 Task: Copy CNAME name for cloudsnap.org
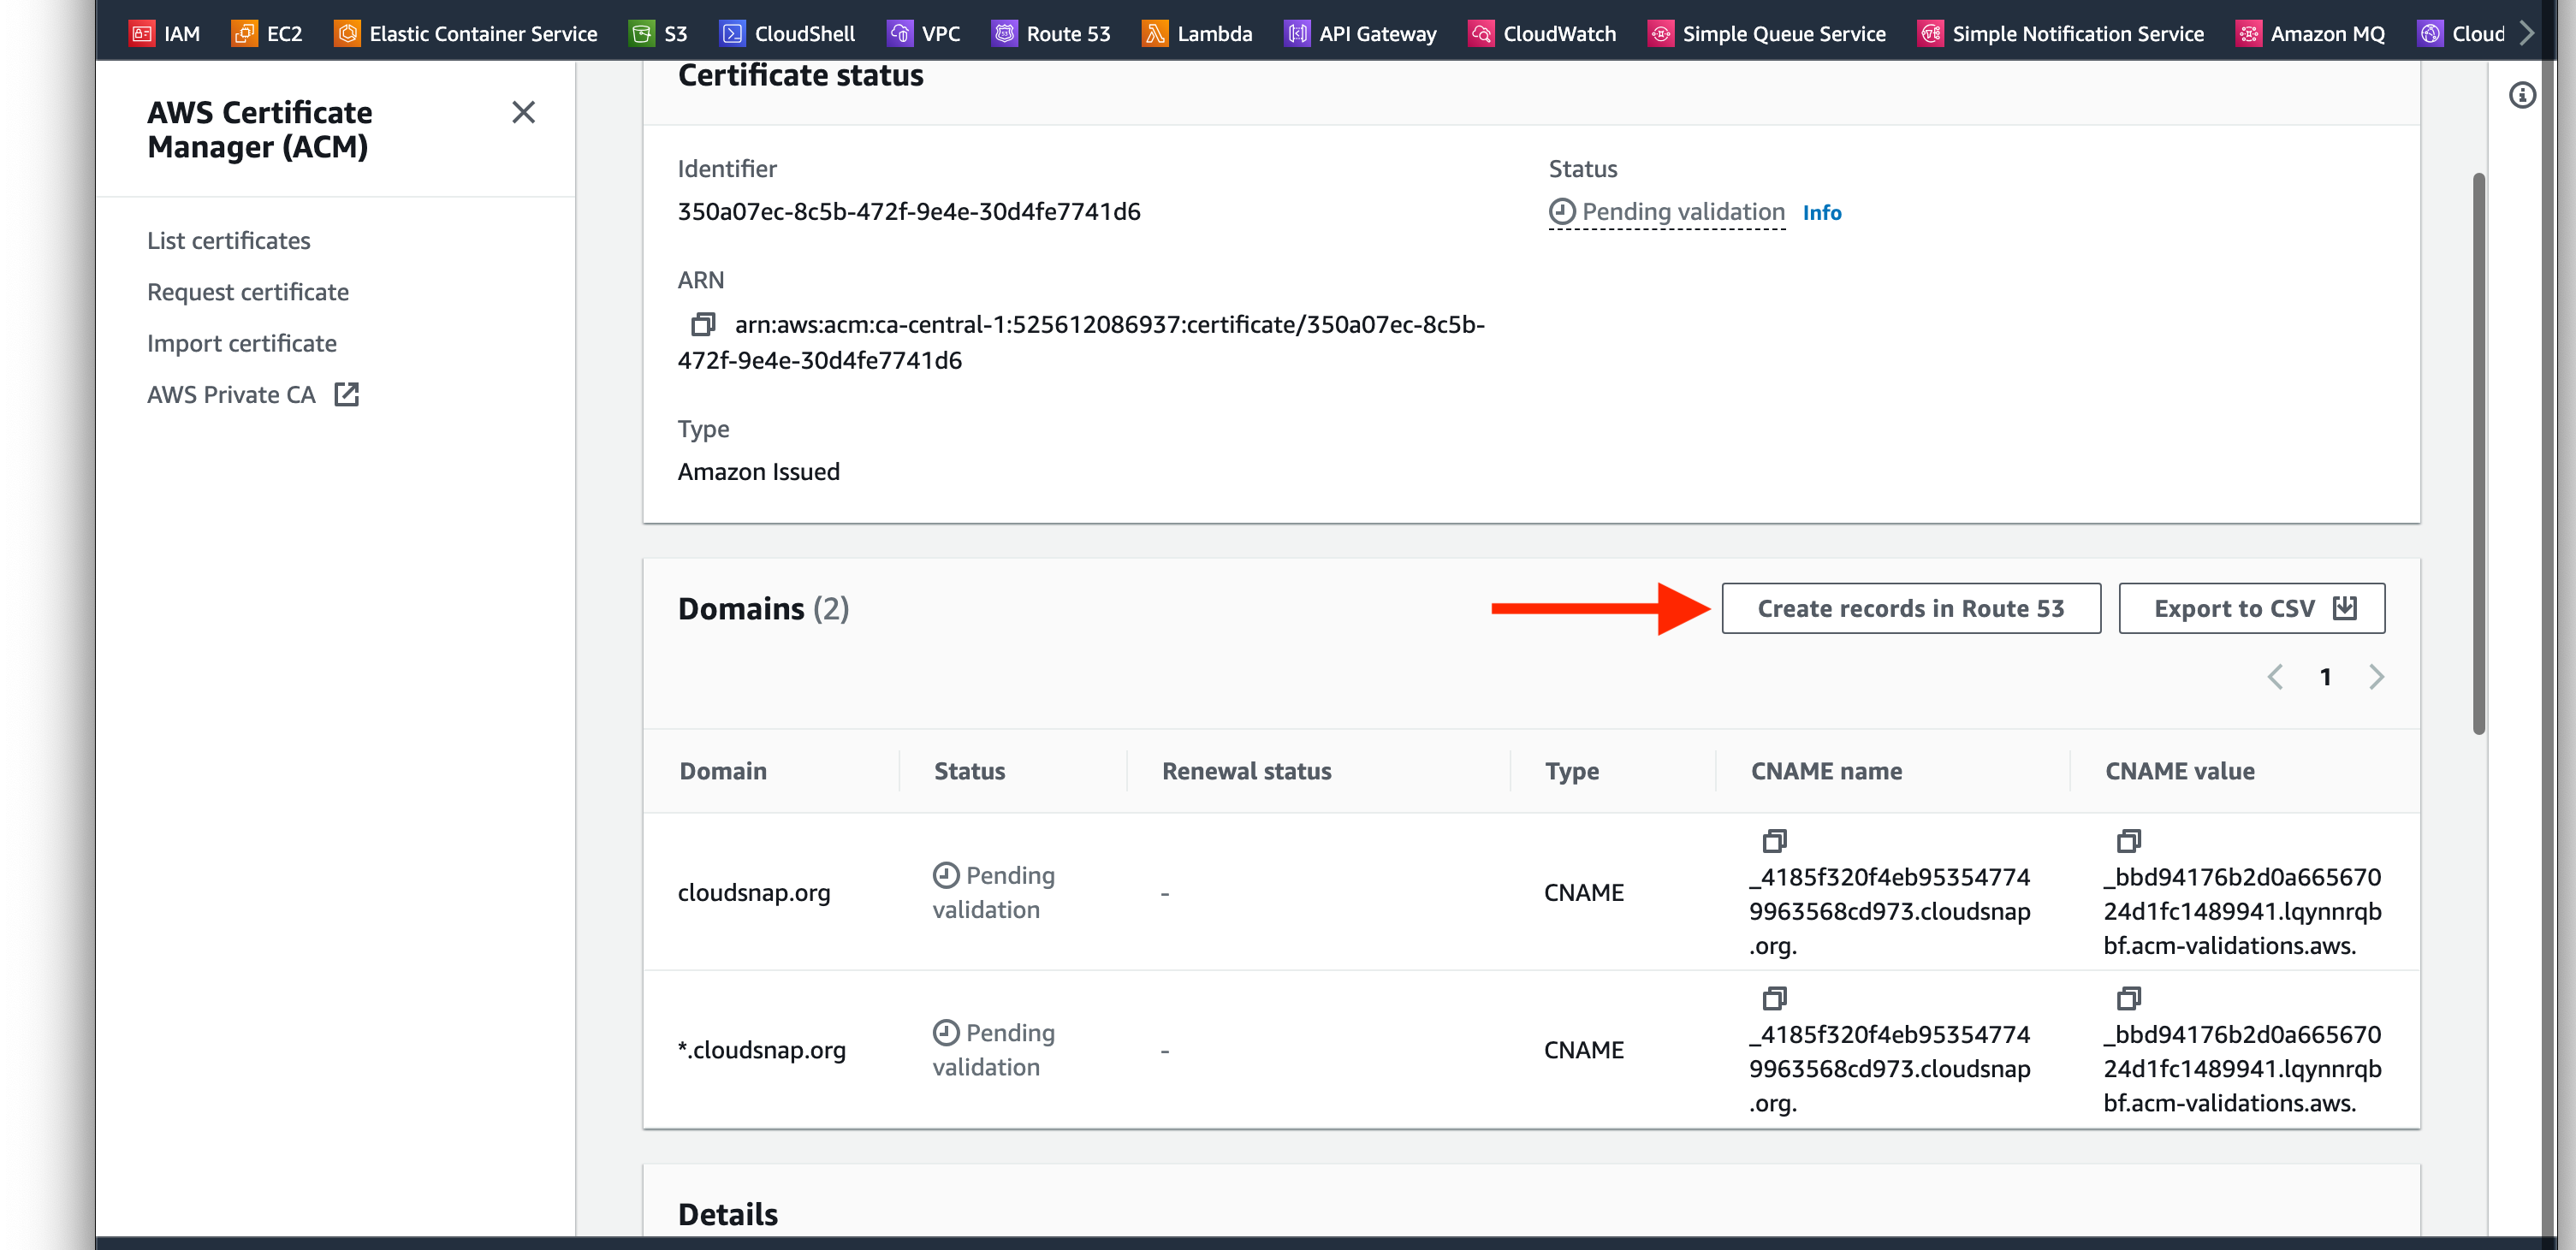(x=1774, y=840)
